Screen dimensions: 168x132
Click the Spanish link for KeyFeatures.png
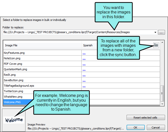[x=84, y=53]
